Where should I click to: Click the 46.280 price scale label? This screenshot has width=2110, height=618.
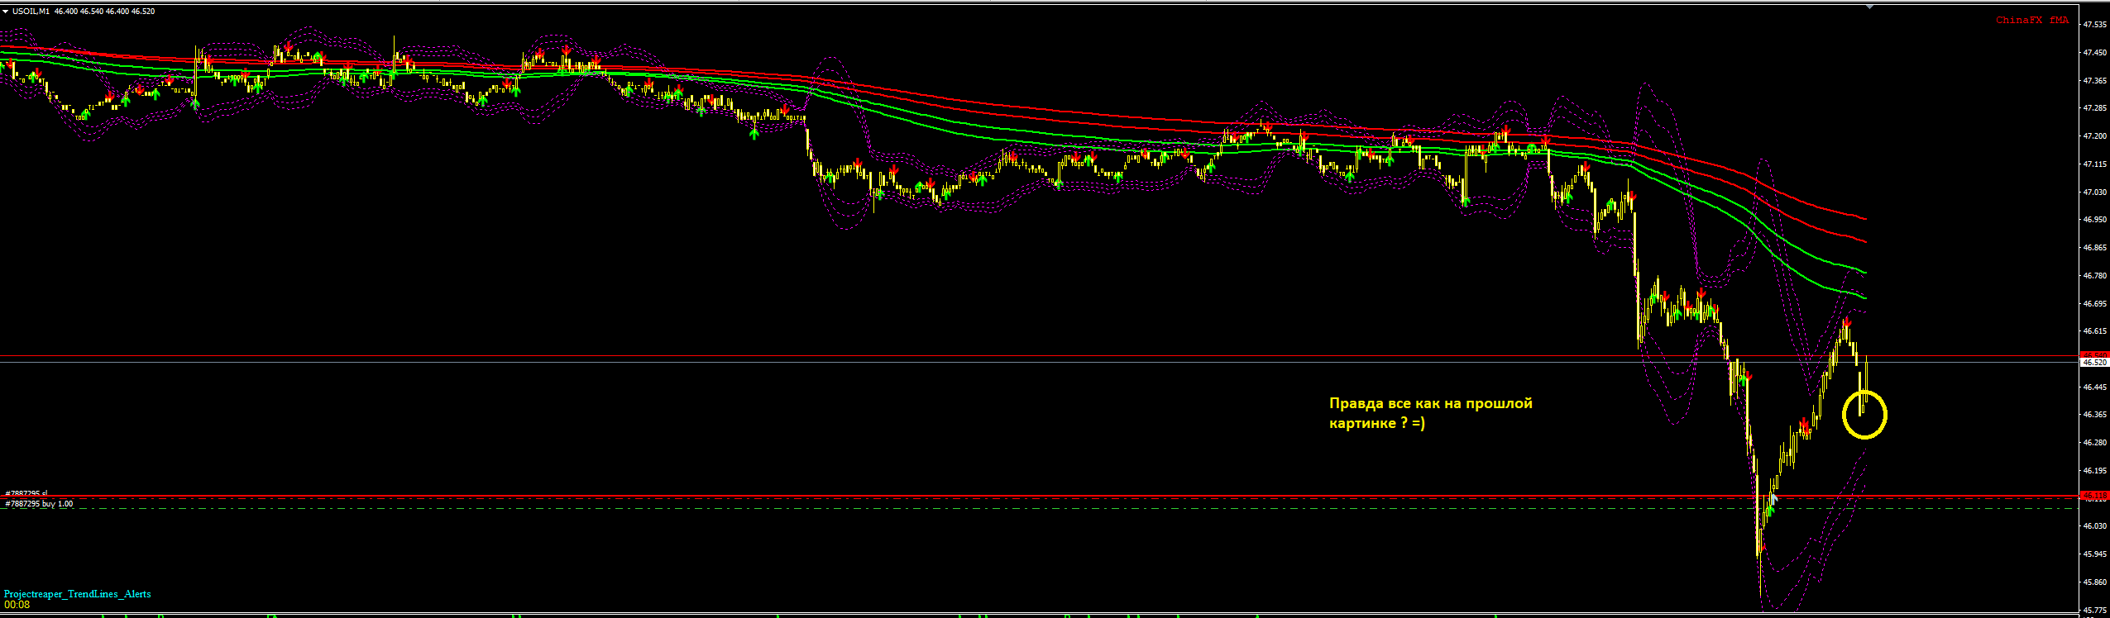click(x=2095, y=443)
